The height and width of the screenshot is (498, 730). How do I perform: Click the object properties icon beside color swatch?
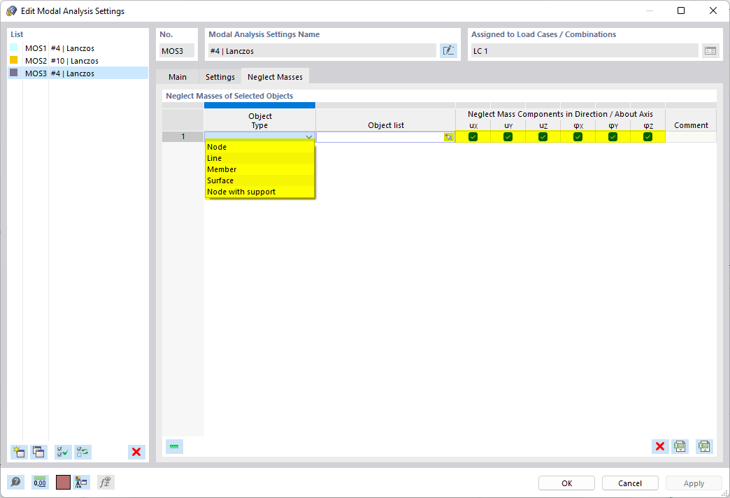tap(81, 482)
